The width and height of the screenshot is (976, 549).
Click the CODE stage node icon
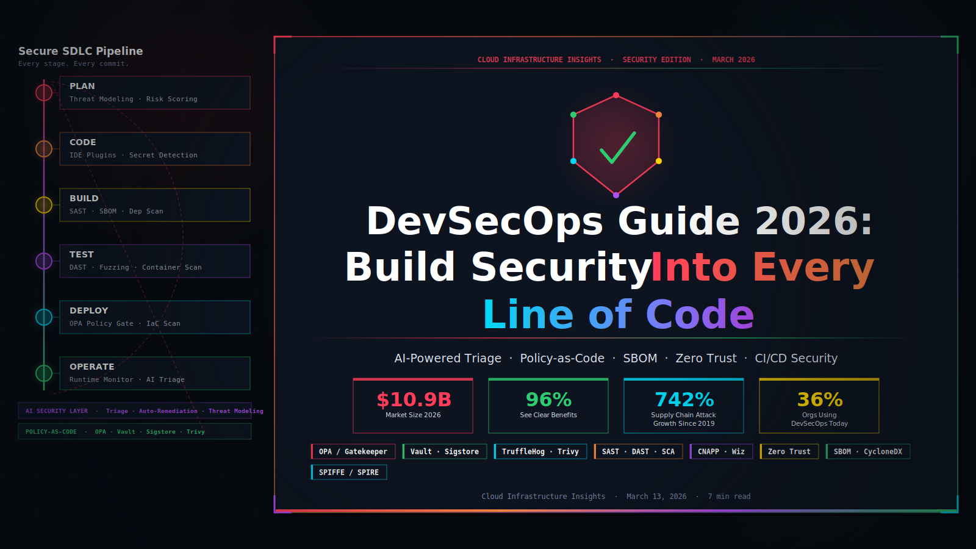coord(43,149)
